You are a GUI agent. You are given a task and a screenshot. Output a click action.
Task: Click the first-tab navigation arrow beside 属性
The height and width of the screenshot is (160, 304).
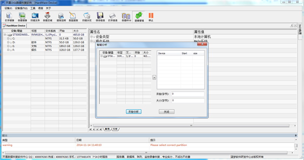[90, 129]
